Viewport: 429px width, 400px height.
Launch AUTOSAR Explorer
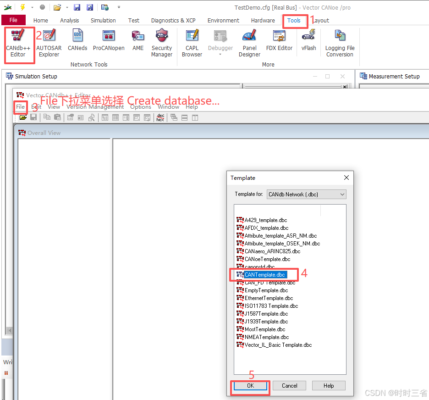[x=49, y=43]
